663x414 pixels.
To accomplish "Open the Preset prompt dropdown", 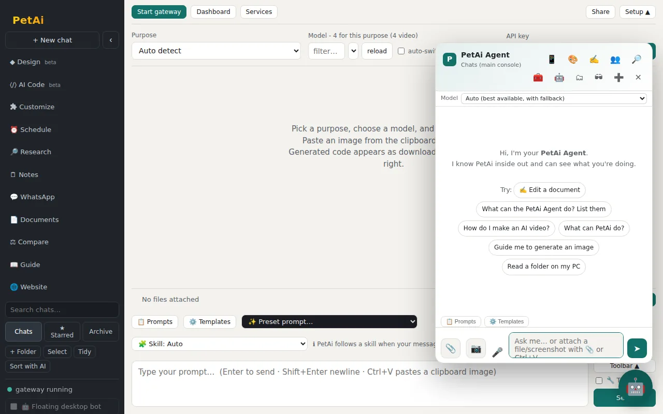I will coord(329,321).
